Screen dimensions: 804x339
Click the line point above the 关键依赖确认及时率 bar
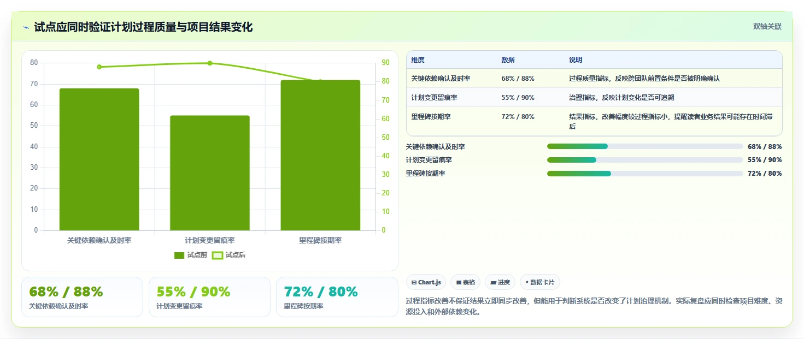pyautogui.click(x=99, y=67)
